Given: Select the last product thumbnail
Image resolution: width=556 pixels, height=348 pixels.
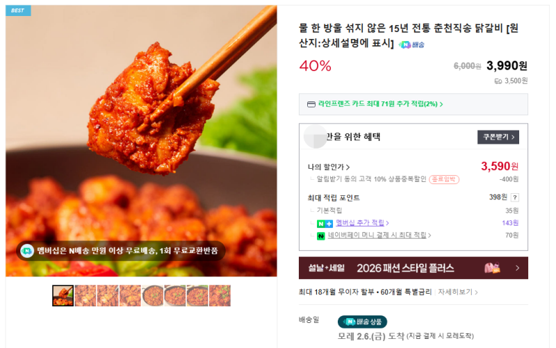Looking at the screenshot, I should (x=220, y=295).
